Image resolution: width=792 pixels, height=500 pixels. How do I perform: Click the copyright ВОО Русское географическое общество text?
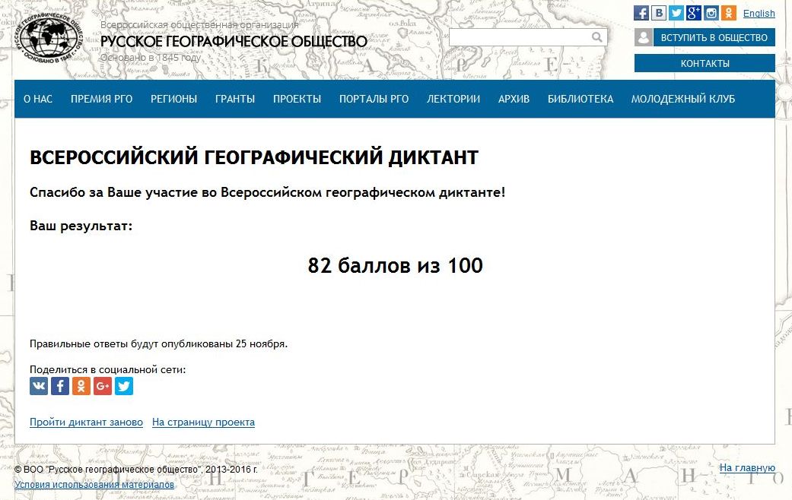(136, 469)
